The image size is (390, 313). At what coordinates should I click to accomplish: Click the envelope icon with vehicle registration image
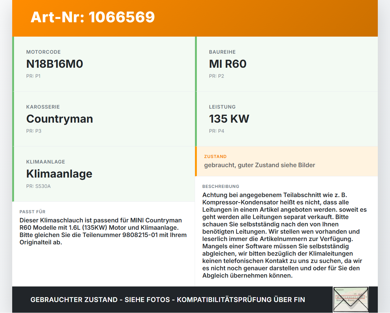pos(351,300)
